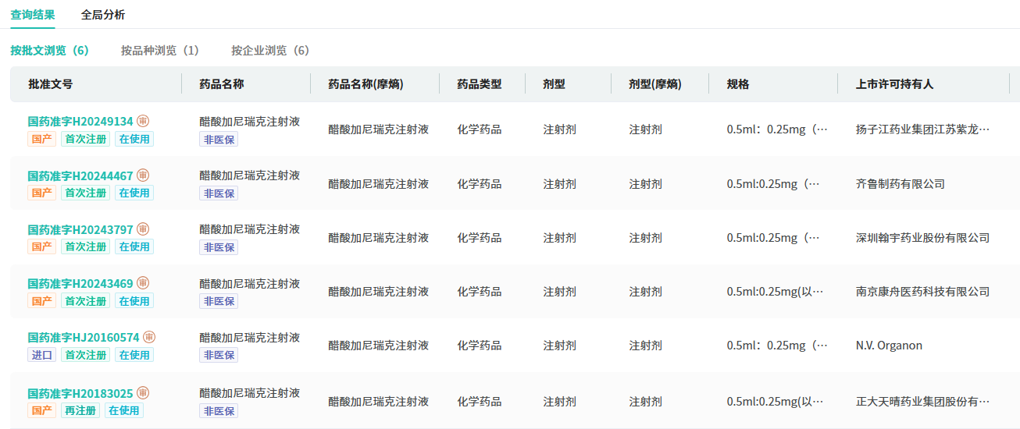Open the 按企业浏览 (6) view

pyautogui.click(x=270, y=51)
